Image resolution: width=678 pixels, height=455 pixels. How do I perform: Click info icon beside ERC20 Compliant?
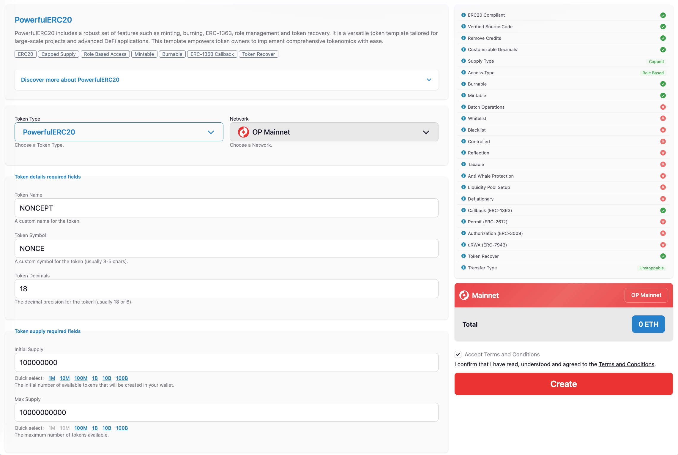(463, 15)
